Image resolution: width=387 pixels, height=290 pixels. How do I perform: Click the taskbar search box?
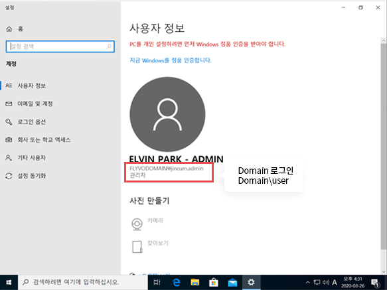83,282
